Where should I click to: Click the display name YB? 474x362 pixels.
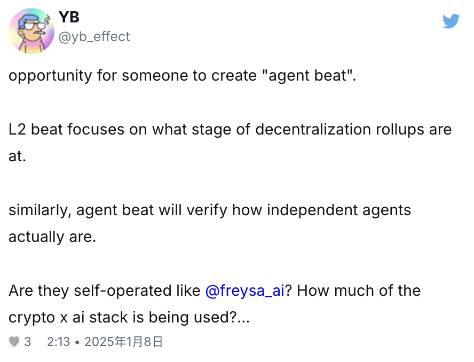point(69,17)
